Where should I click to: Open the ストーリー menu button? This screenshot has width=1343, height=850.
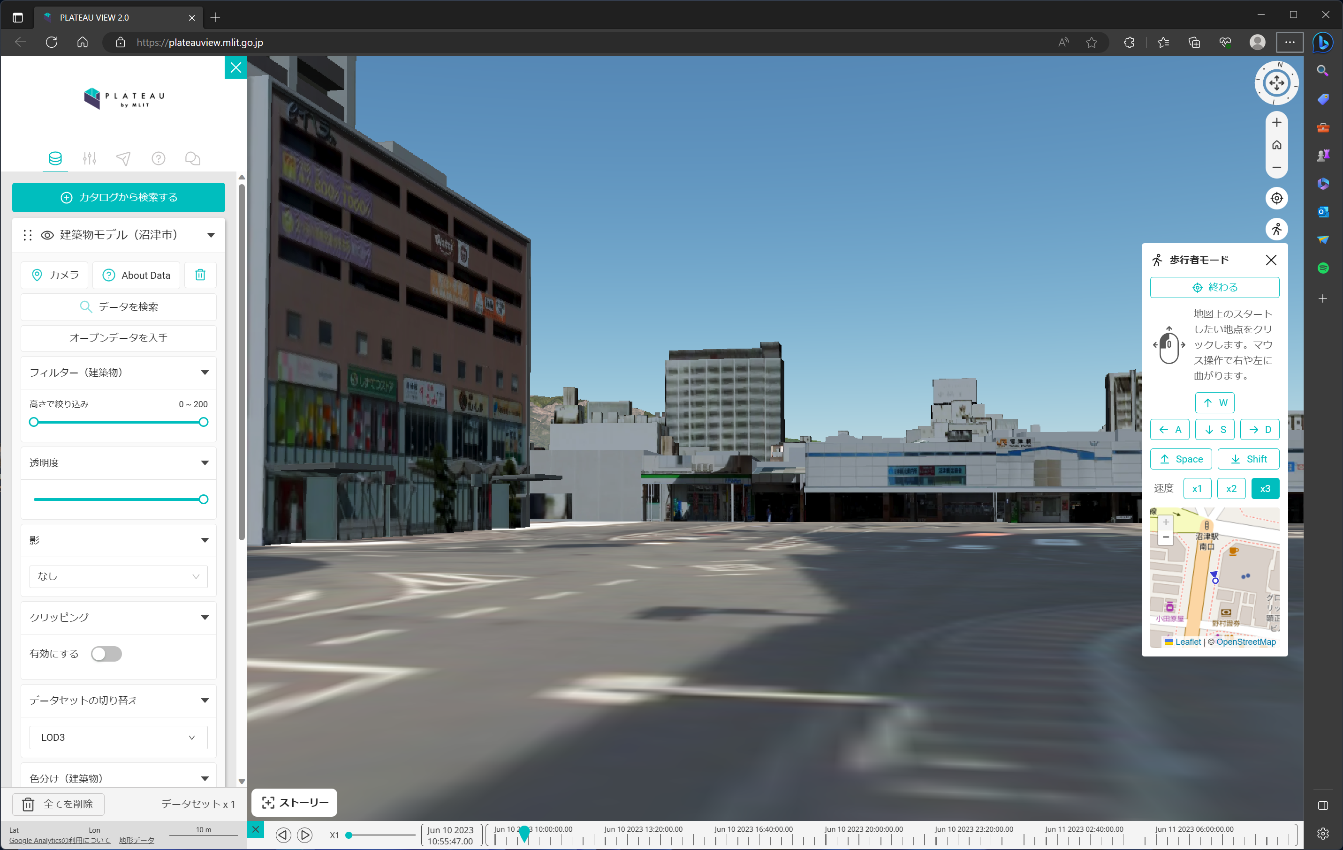[x=294, y=803]
